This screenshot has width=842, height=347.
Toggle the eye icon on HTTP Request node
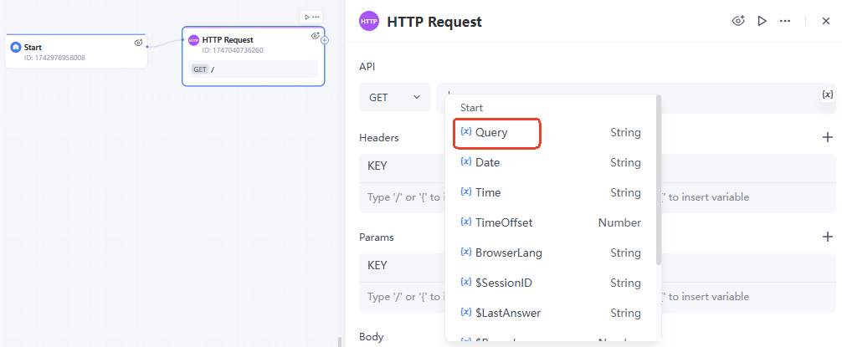[316, 35]
